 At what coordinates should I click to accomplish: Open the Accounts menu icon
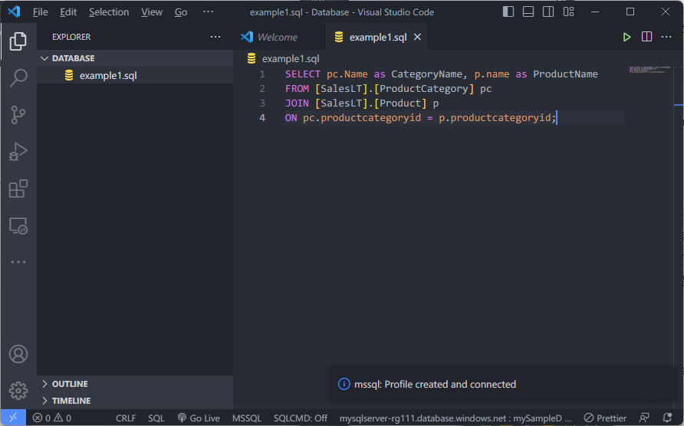[x=18, y=354]
